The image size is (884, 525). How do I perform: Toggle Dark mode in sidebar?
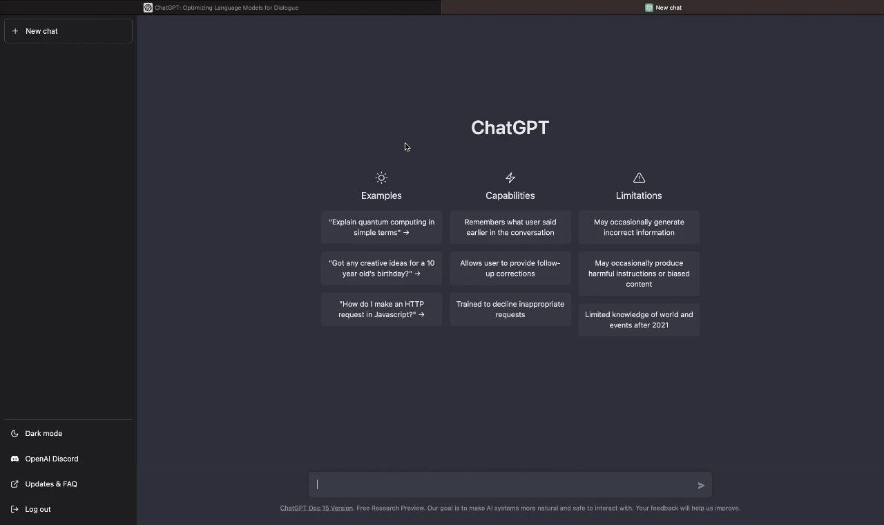(68, 434)
